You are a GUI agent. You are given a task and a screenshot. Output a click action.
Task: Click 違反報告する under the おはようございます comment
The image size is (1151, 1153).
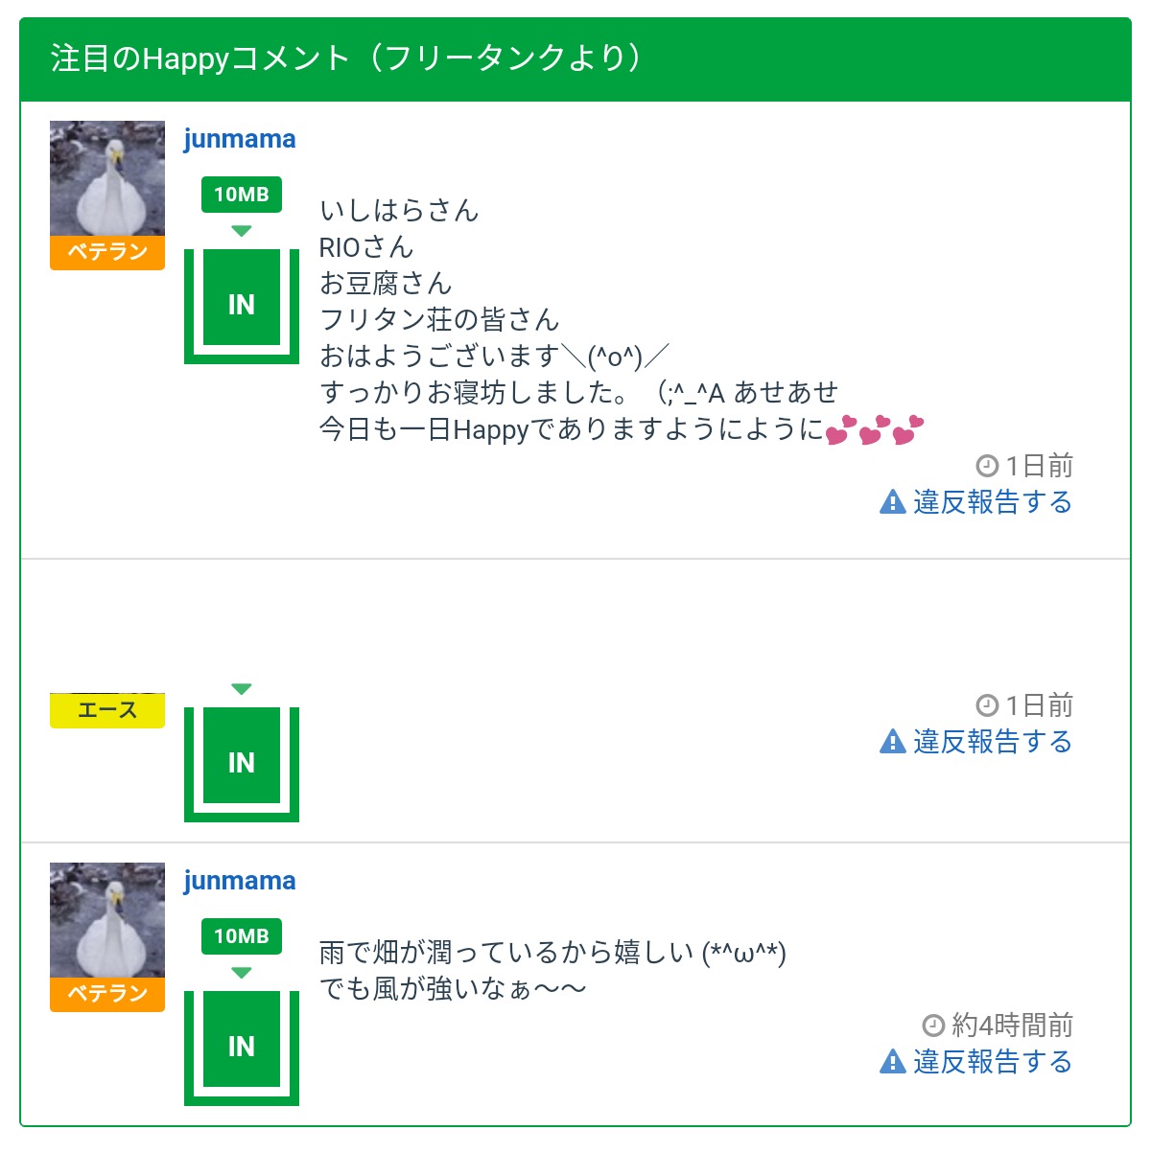(x=992, y=502)
